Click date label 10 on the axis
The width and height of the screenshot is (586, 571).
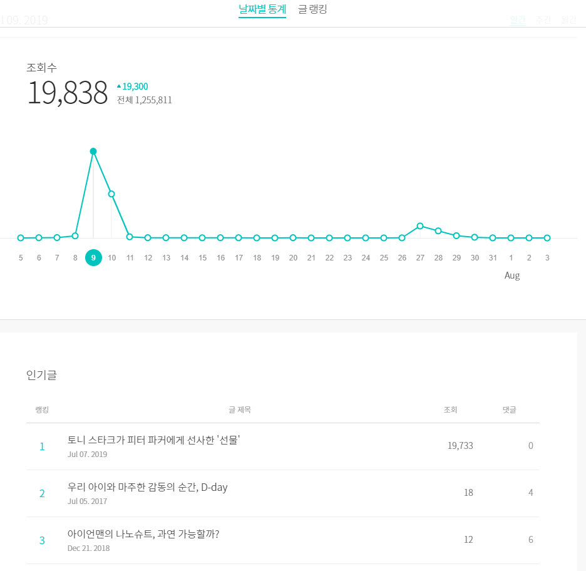click(x=111, y=258)
